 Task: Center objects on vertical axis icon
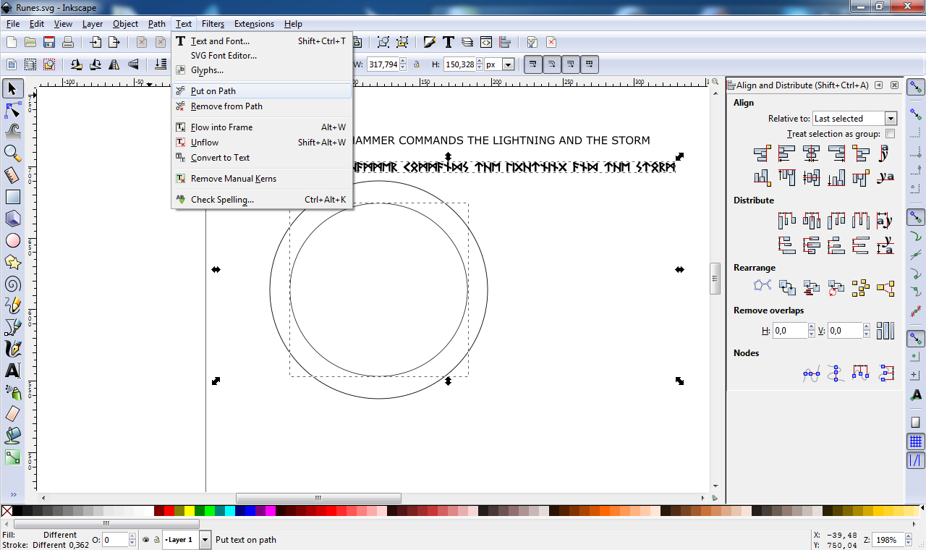coord(812,153)
